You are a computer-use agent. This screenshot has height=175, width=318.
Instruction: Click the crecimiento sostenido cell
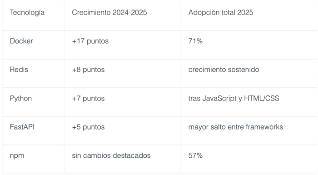tap(224, 70)
